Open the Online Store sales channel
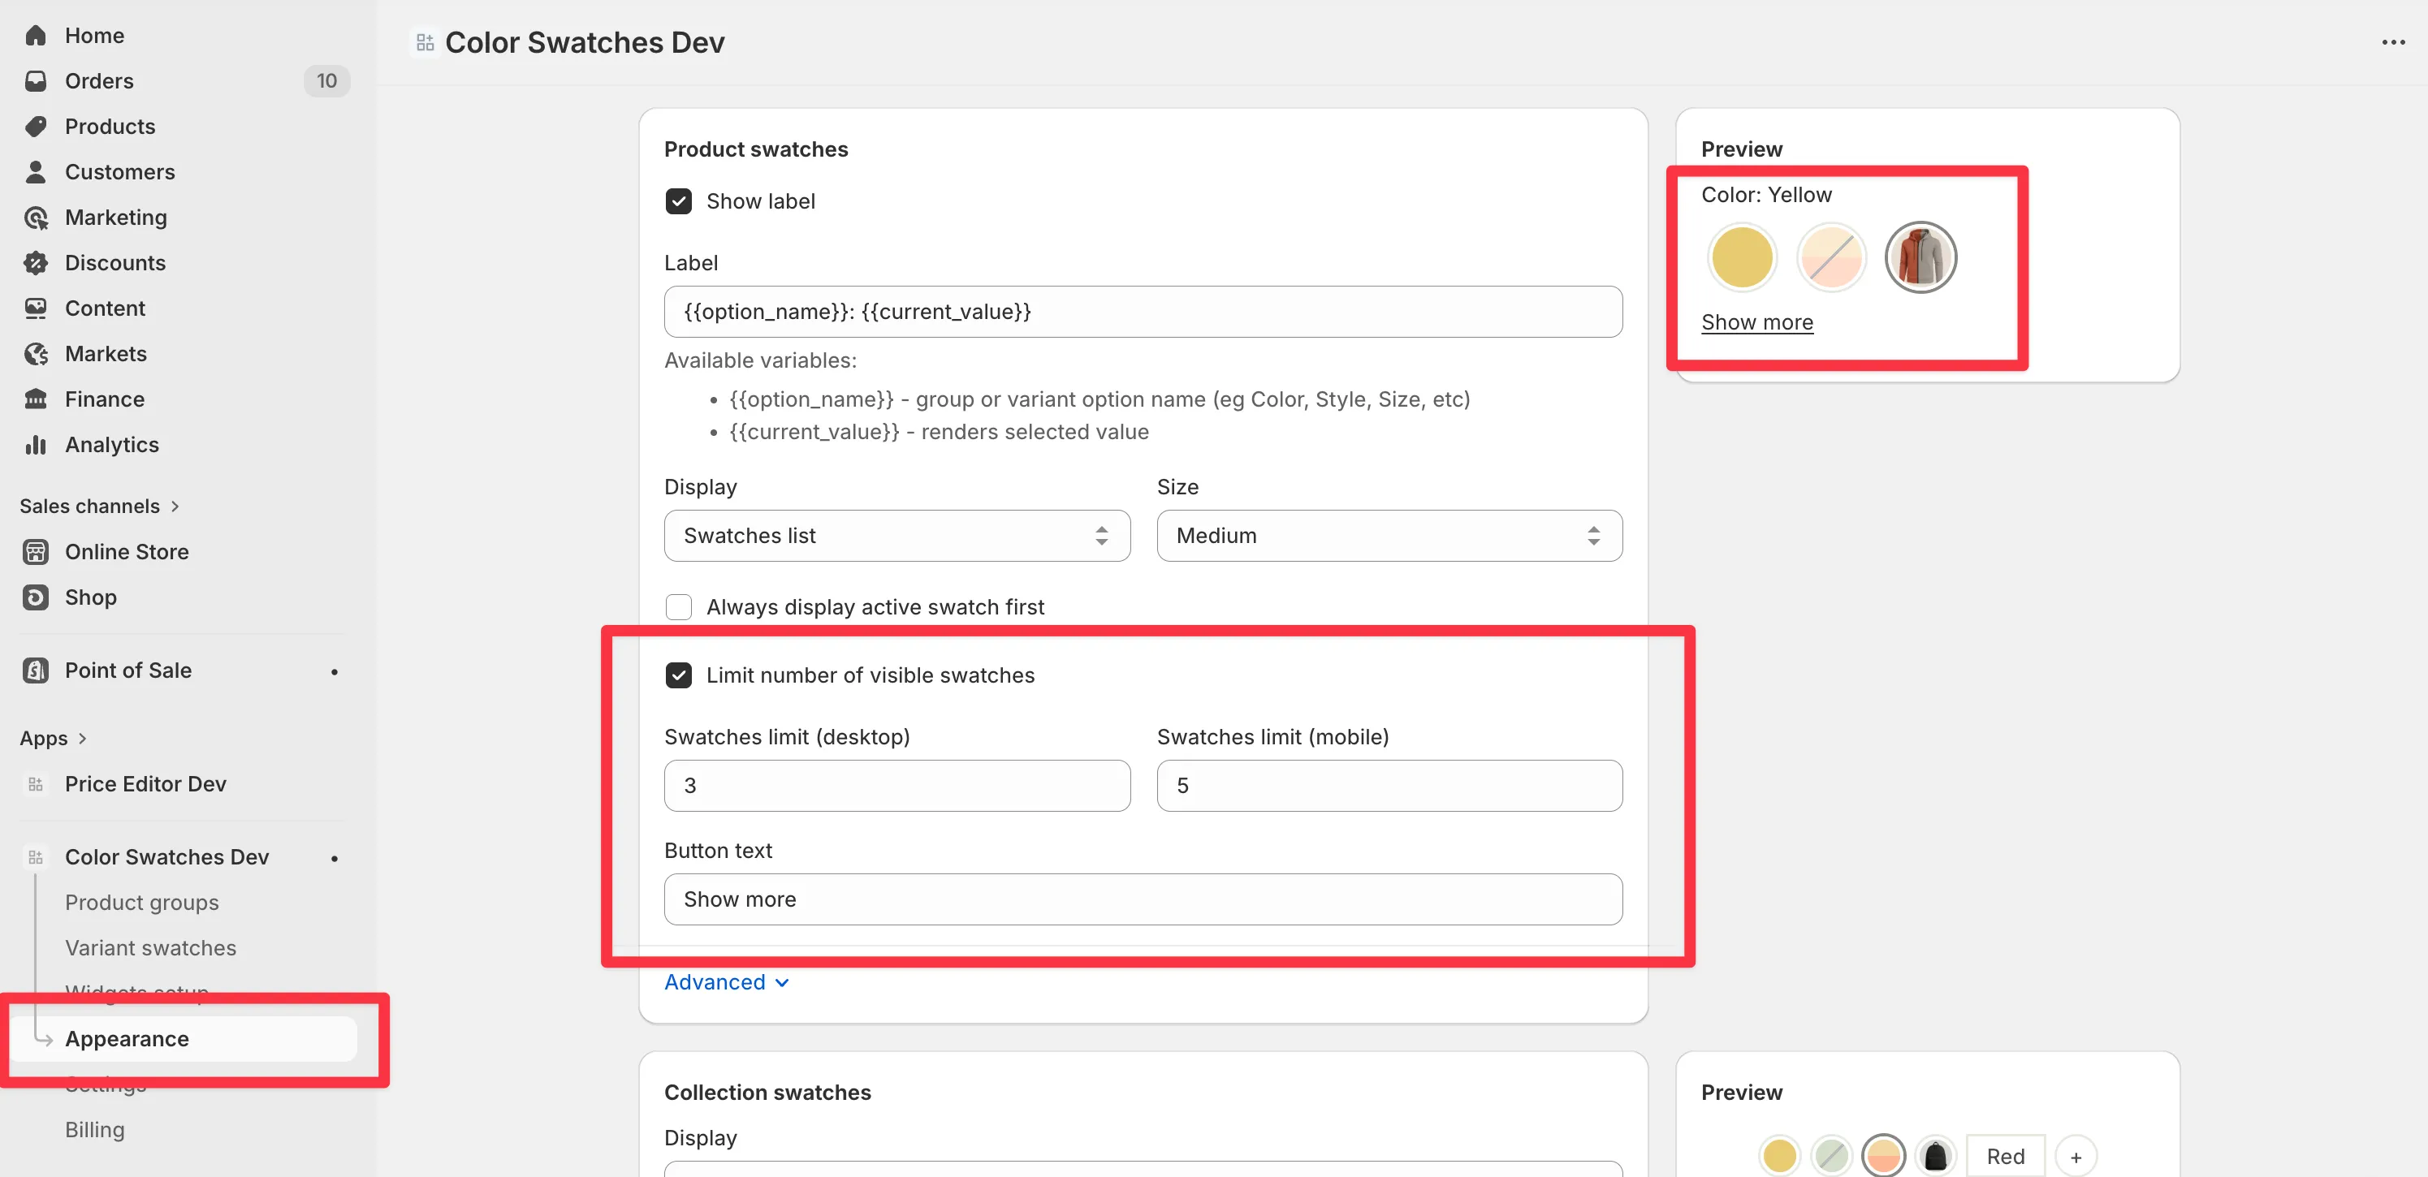 pos(127,551)
